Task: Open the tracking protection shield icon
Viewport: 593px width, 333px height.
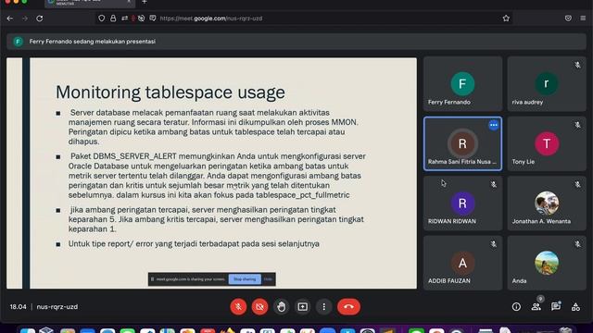Action: pyautogui.click(x=101, y=18)
